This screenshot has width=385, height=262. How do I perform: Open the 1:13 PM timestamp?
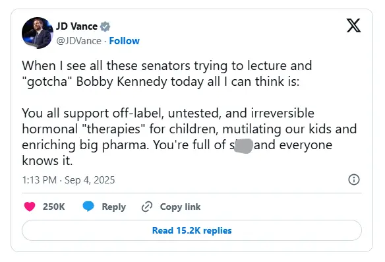coord(40,180)
